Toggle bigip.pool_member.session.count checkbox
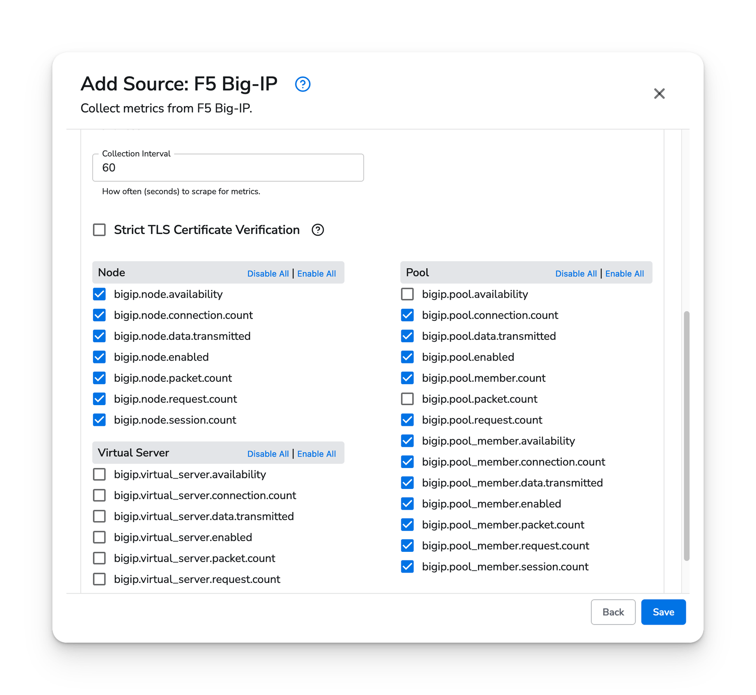Image resolution: width=756 pixels, height=695 pixels. point(407,566)
